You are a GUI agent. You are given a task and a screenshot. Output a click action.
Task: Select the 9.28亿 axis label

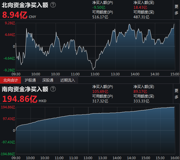click(10, 23)
